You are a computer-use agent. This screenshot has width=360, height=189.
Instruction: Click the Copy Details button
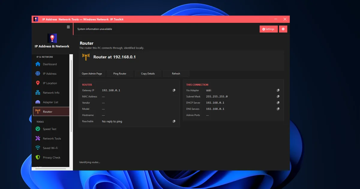tap(148, 73)
